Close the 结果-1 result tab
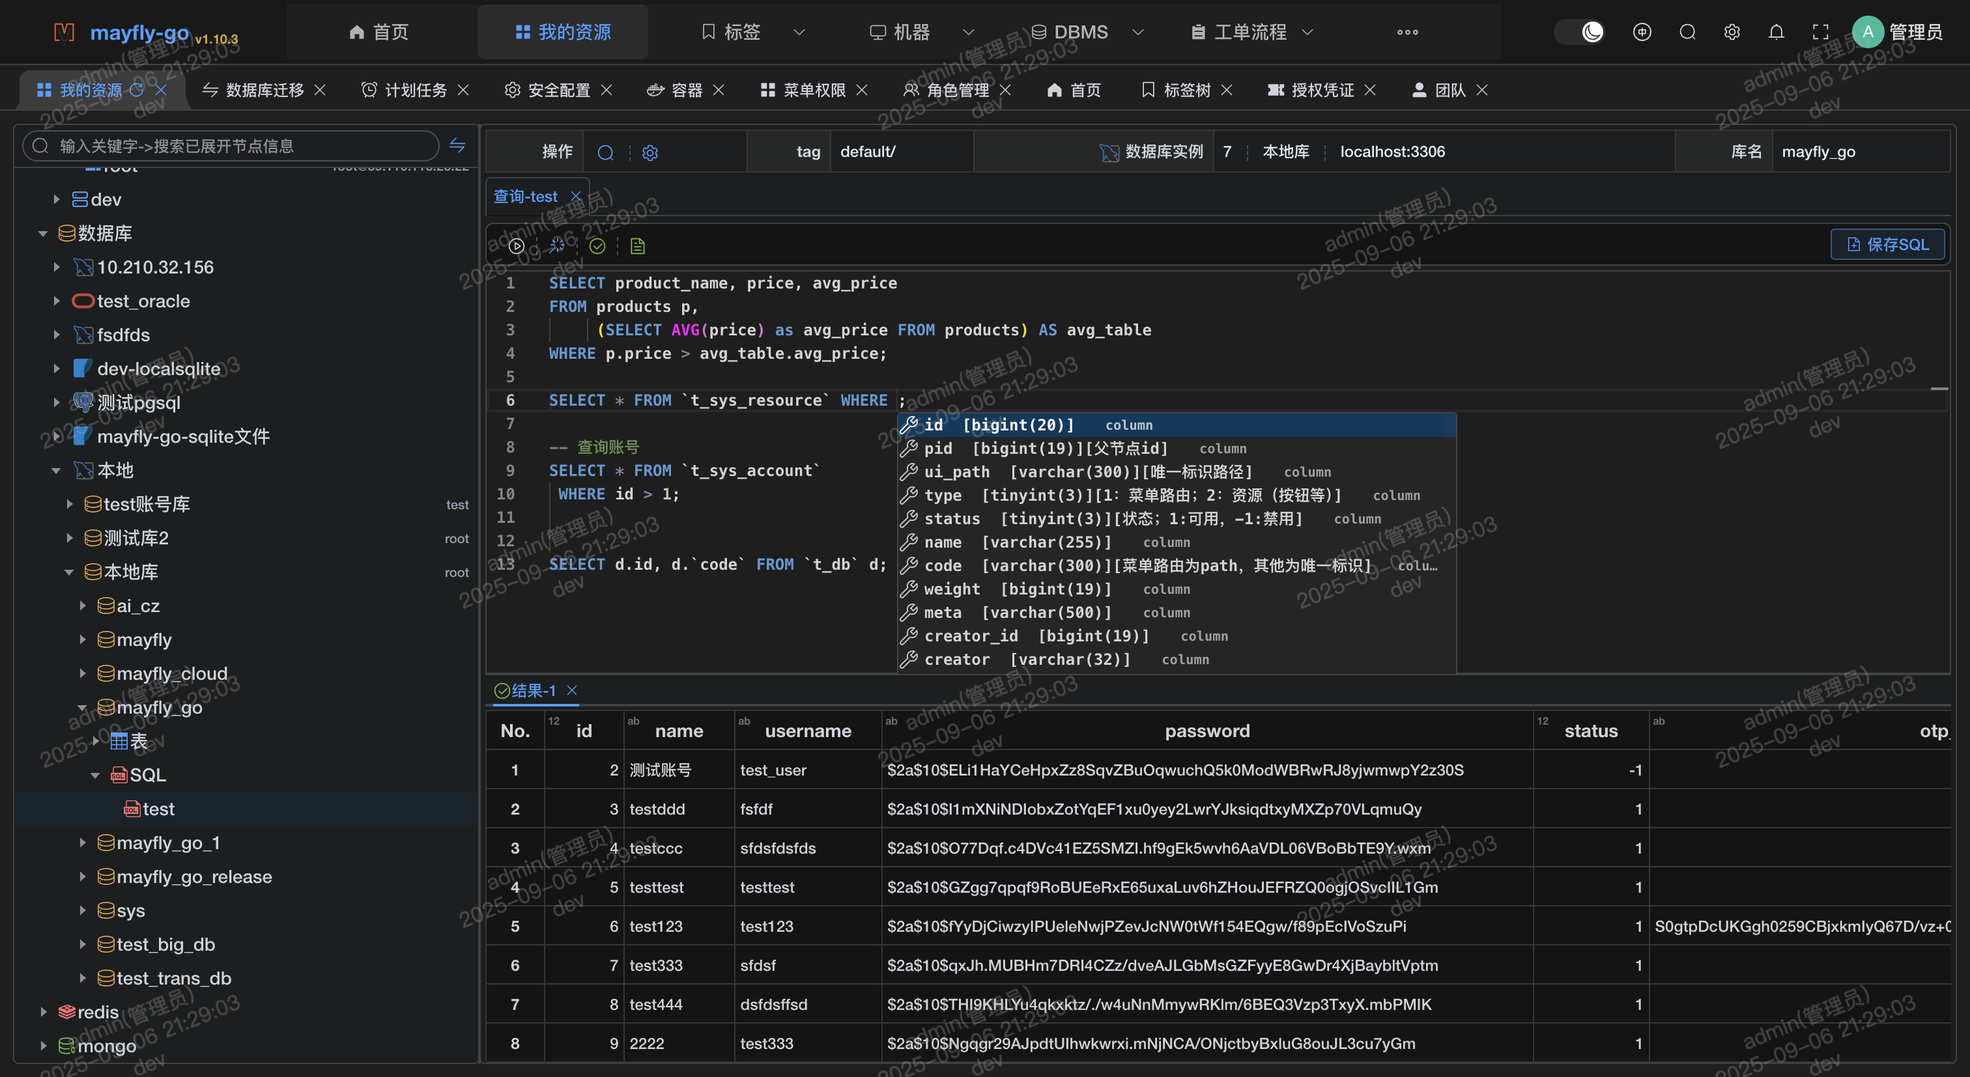 tap(572, 691)
